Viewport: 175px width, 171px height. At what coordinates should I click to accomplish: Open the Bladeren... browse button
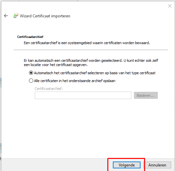146,95
